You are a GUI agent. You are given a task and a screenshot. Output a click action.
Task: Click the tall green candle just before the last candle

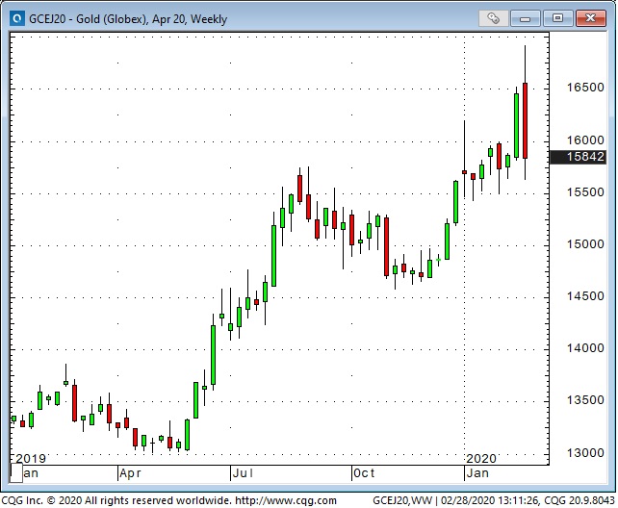tap(516, 126)
